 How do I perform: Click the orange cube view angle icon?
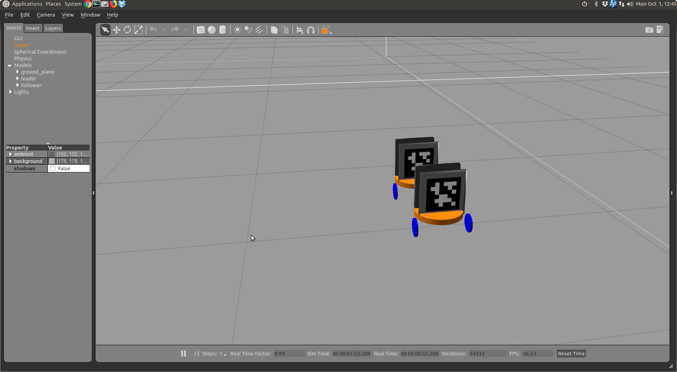(x=326, y=30)
